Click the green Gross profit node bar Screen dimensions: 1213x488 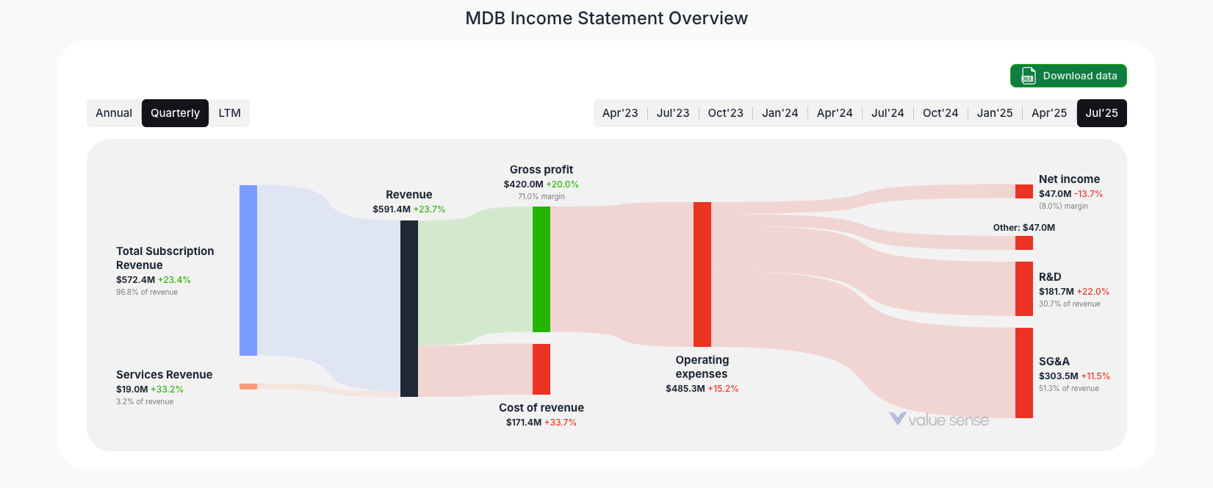(540, 268)
